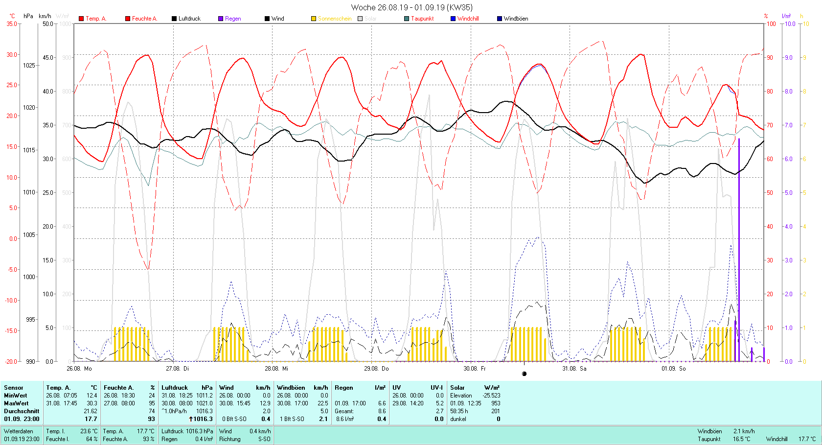822x445 pixels.
Task: Click the red '°C' axis unit label
Action: pos(12,16)
